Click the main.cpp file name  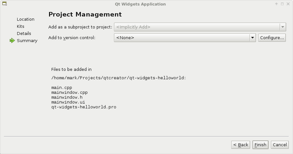[62, 88]
